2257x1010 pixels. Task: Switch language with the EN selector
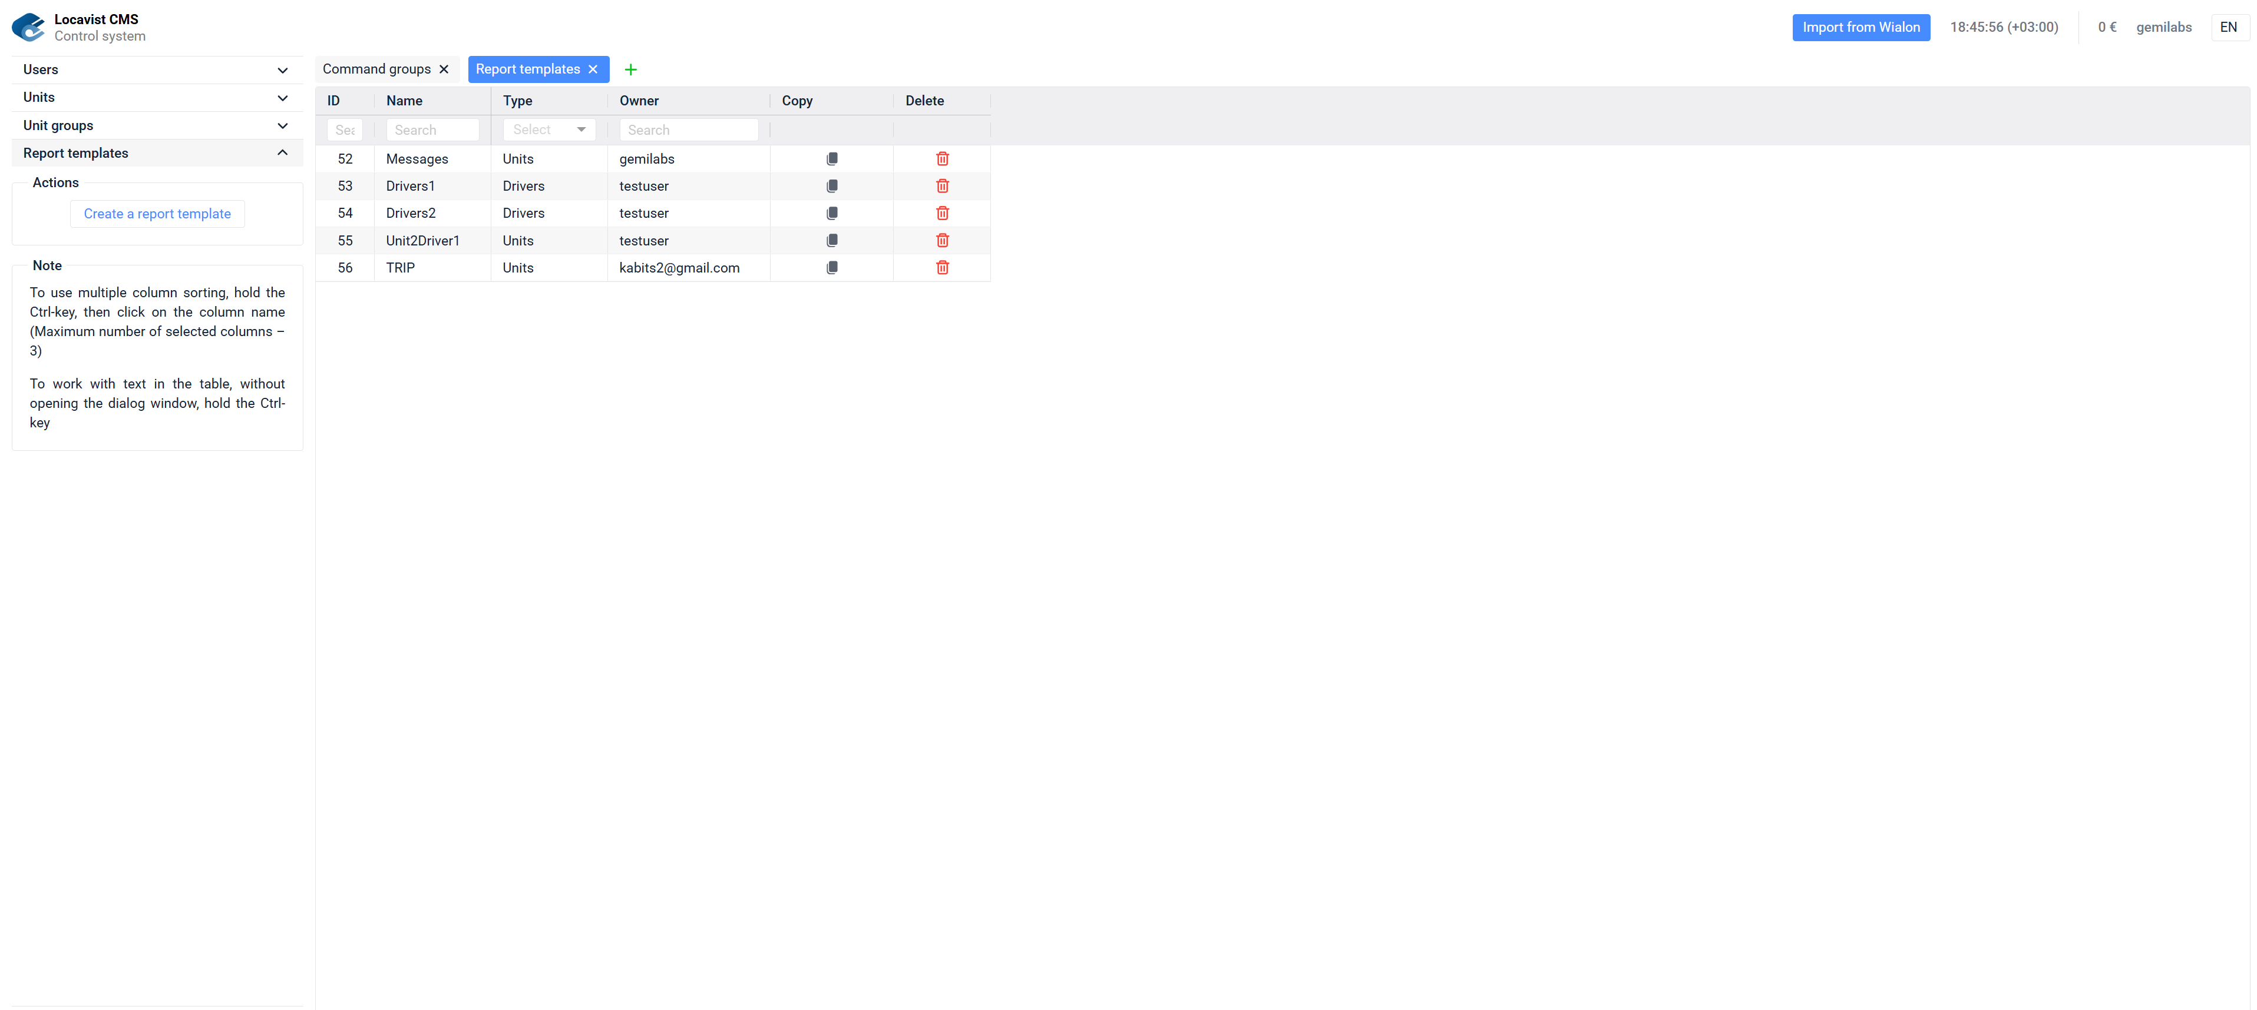2229,27
